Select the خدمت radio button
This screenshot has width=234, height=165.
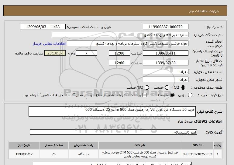click(167, 87)
